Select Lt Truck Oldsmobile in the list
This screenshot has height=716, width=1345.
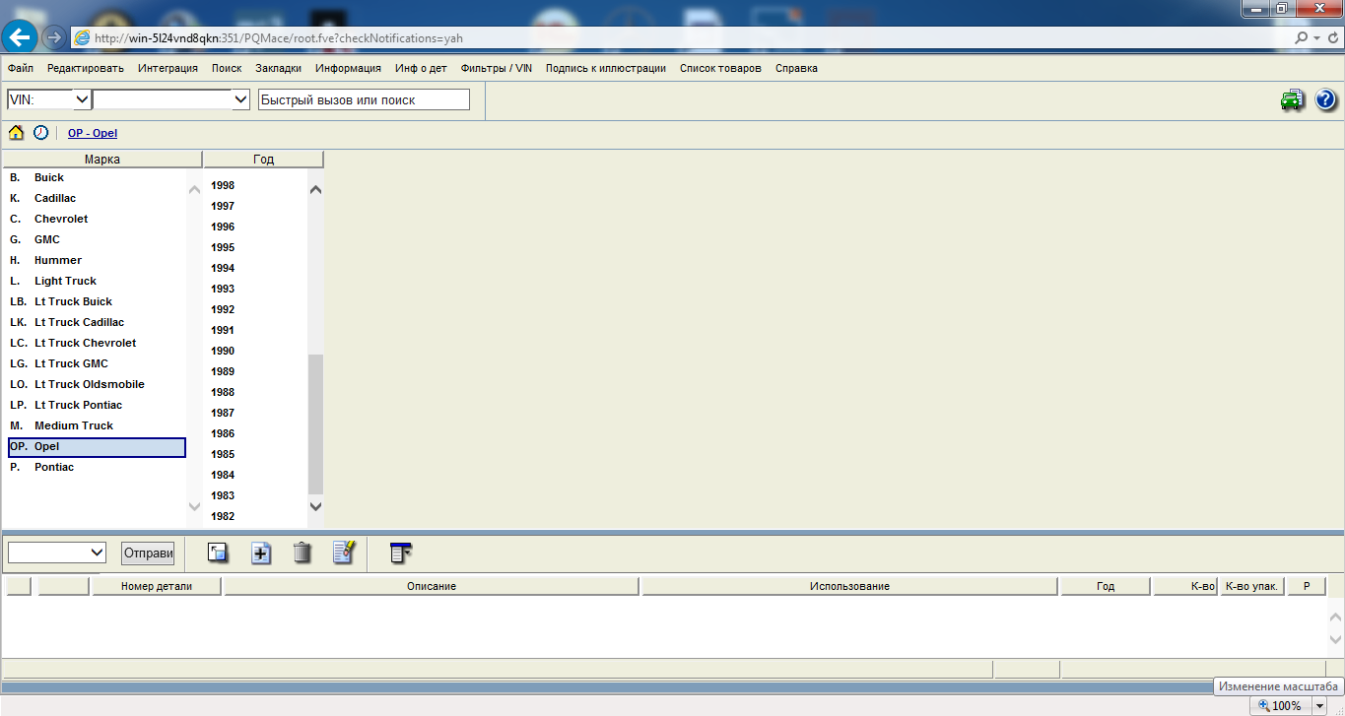pyautogui.click(x=97, y=384)
